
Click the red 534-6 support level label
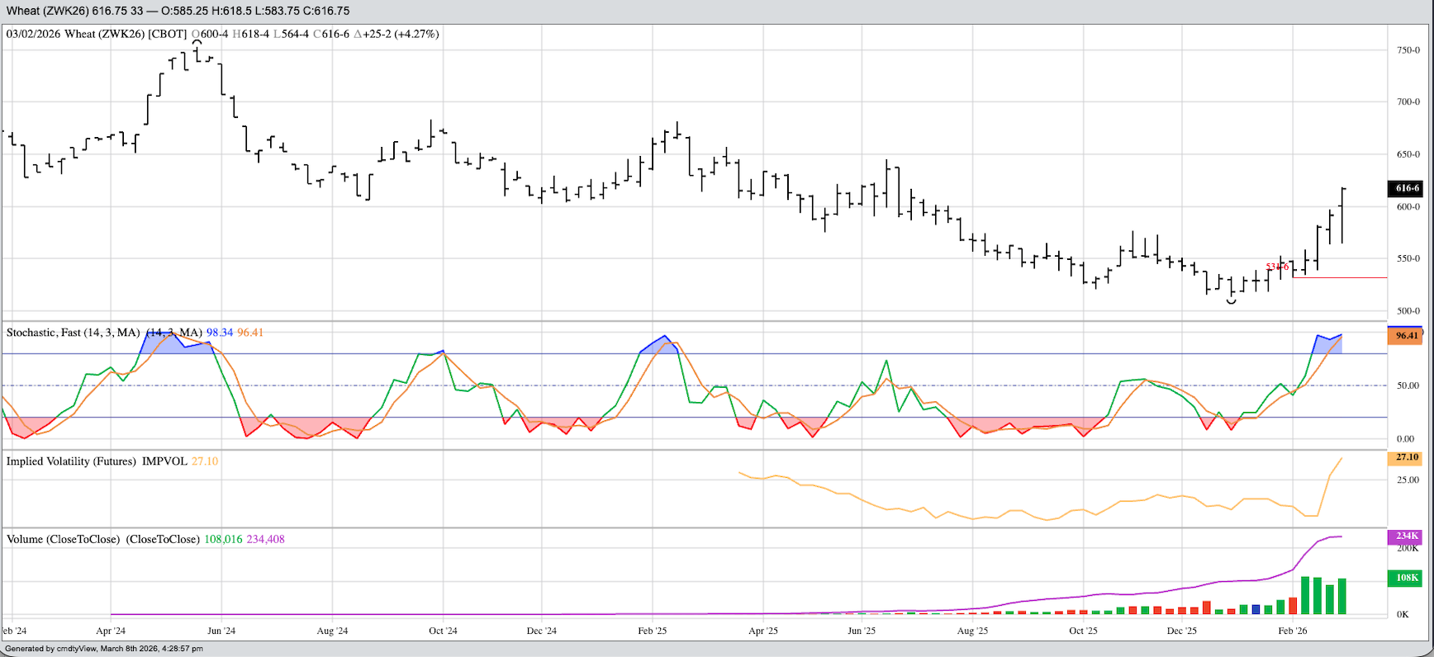coord(1277,267)
